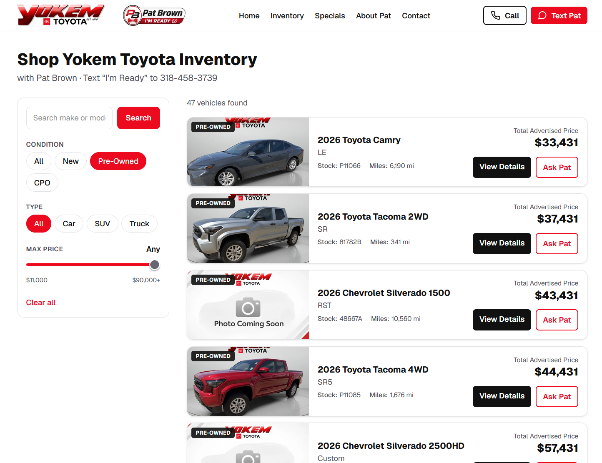Image resolution: width=602 pixels, height=463 pixels.
Task: Open the About Pat page
Action: (374, 16)
